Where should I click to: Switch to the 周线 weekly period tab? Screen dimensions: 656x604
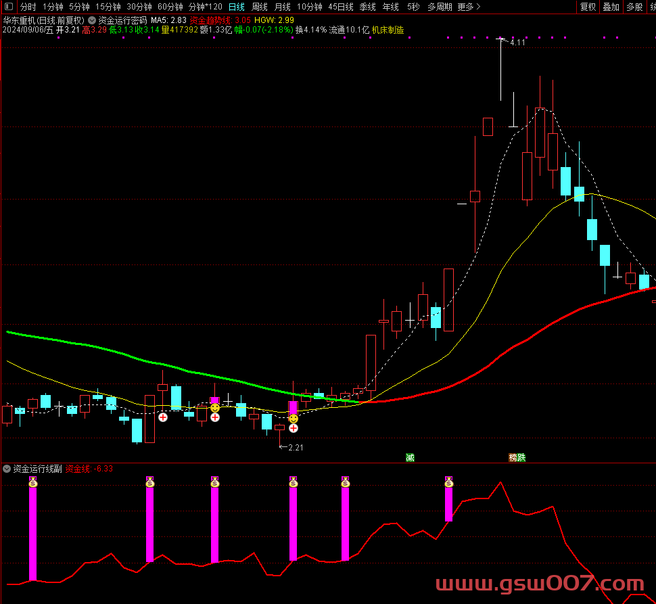click(x=260, y=7)
